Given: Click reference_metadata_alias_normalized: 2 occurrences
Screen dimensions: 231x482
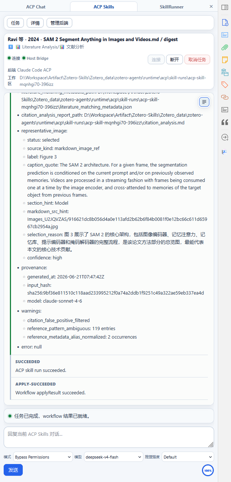Looking at the screenshot, I should [82, 337].
